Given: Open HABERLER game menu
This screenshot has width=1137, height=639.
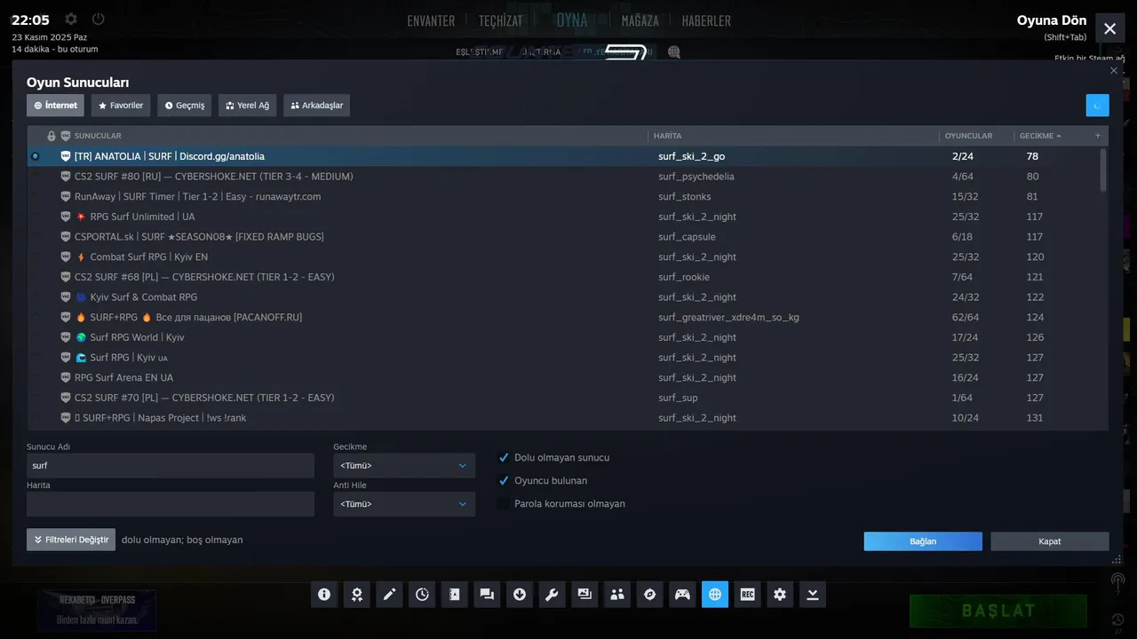Looking at the screenshot, I should point(706,20).
